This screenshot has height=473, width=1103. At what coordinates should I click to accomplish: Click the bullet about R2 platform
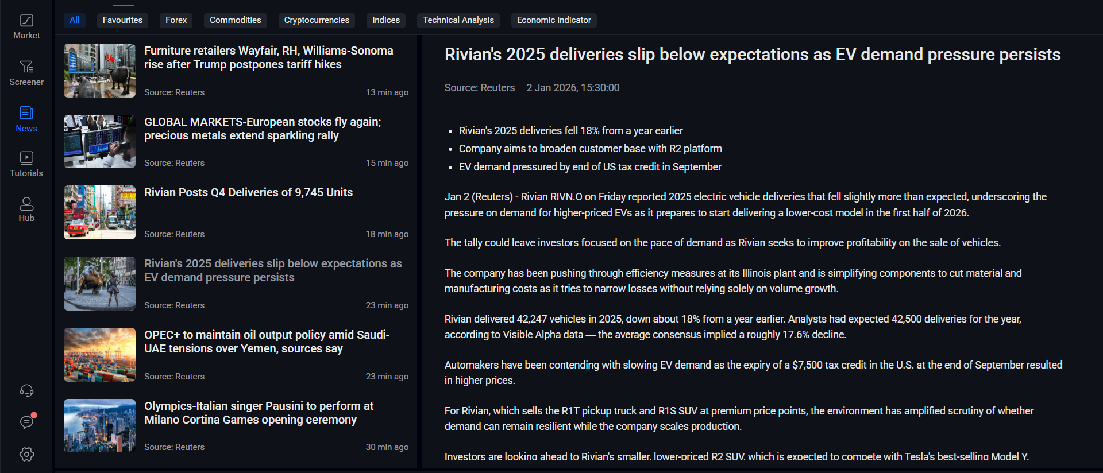click(590, 149)
